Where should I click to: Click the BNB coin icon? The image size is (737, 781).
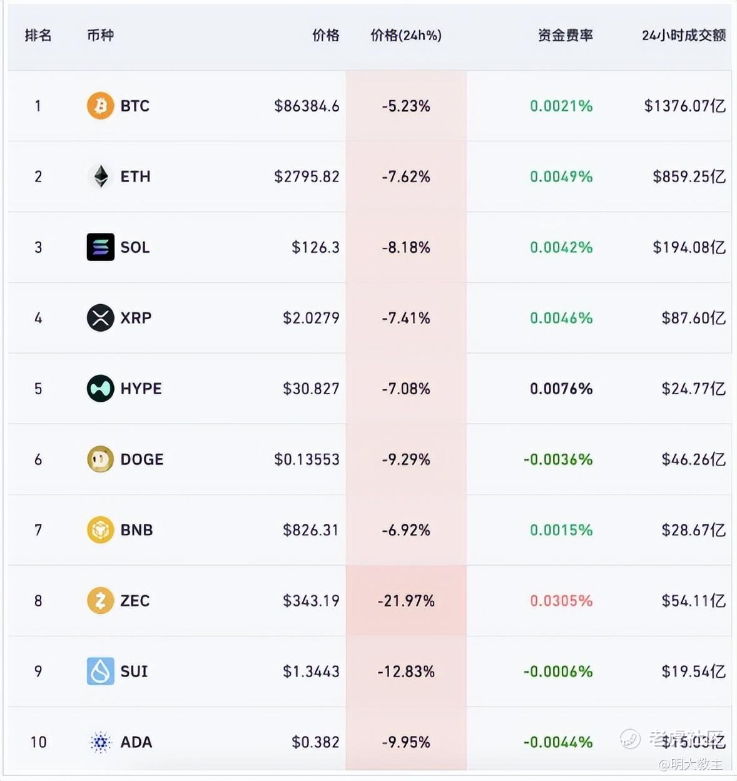100,530
